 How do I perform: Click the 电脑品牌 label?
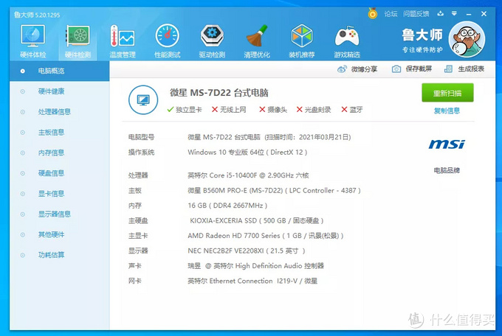pos(447,170)
